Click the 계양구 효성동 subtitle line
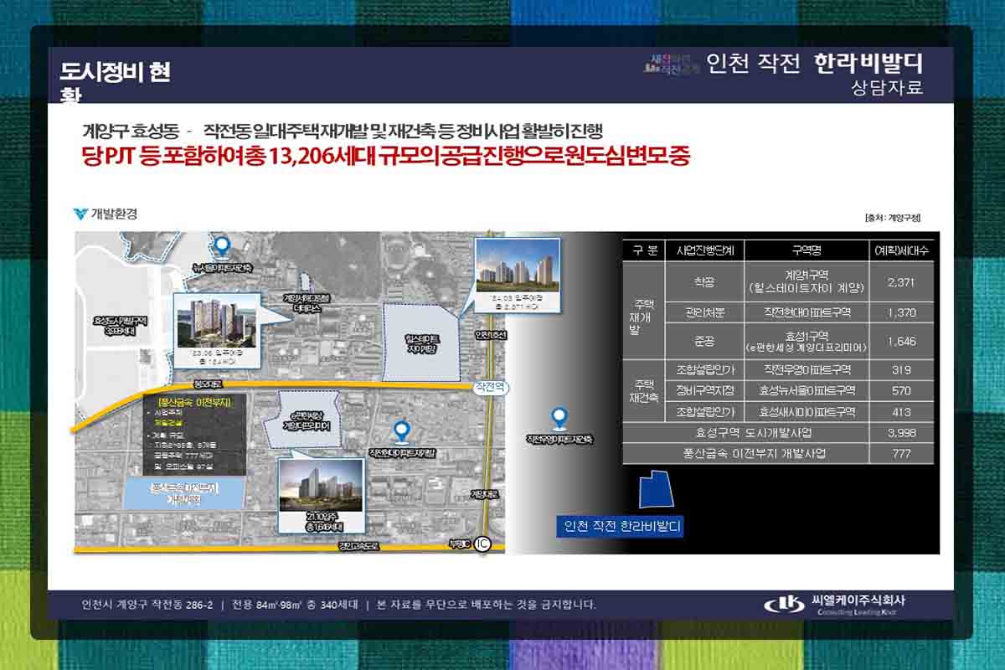 click(342, 131)
